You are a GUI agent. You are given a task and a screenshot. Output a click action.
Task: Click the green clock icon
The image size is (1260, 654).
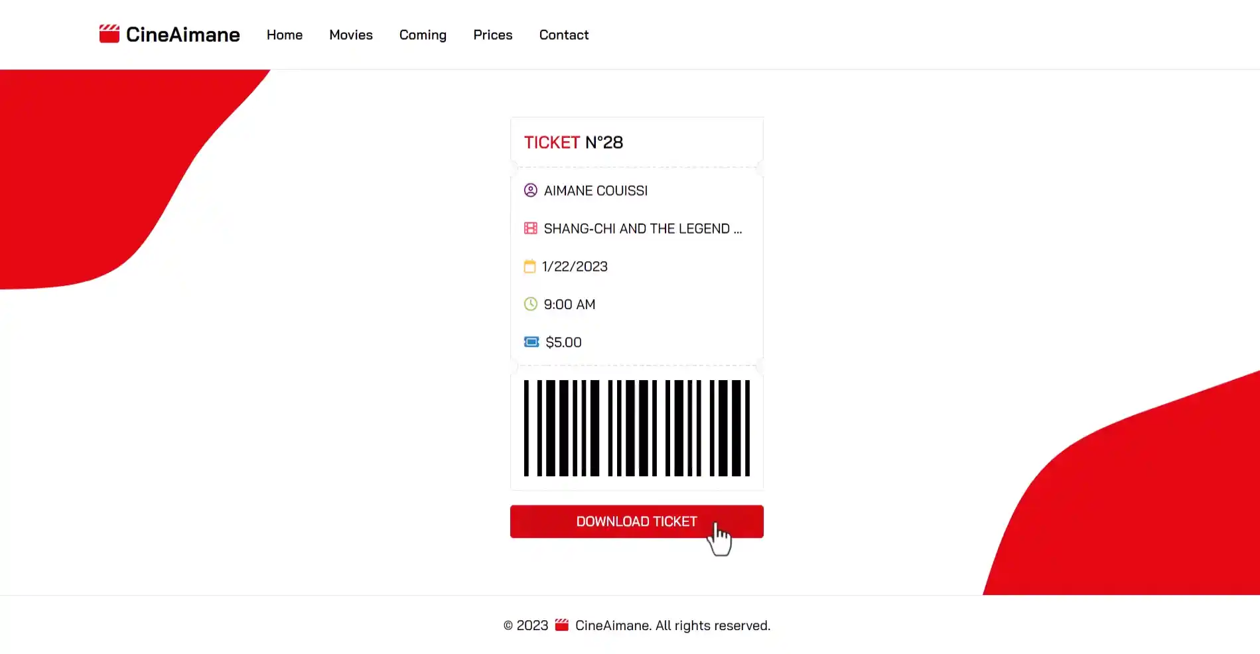tap(531, 304)
